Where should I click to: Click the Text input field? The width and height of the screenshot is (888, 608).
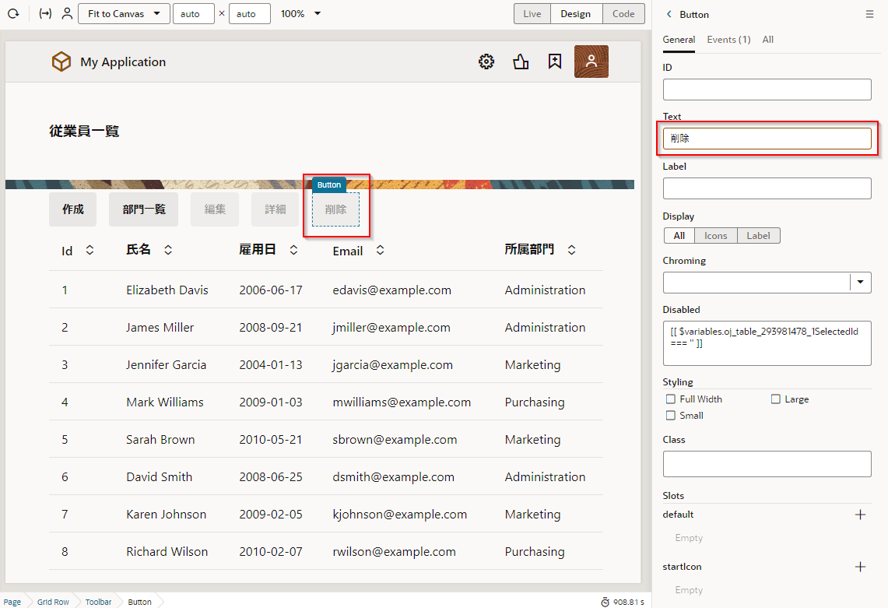[767, 139]
